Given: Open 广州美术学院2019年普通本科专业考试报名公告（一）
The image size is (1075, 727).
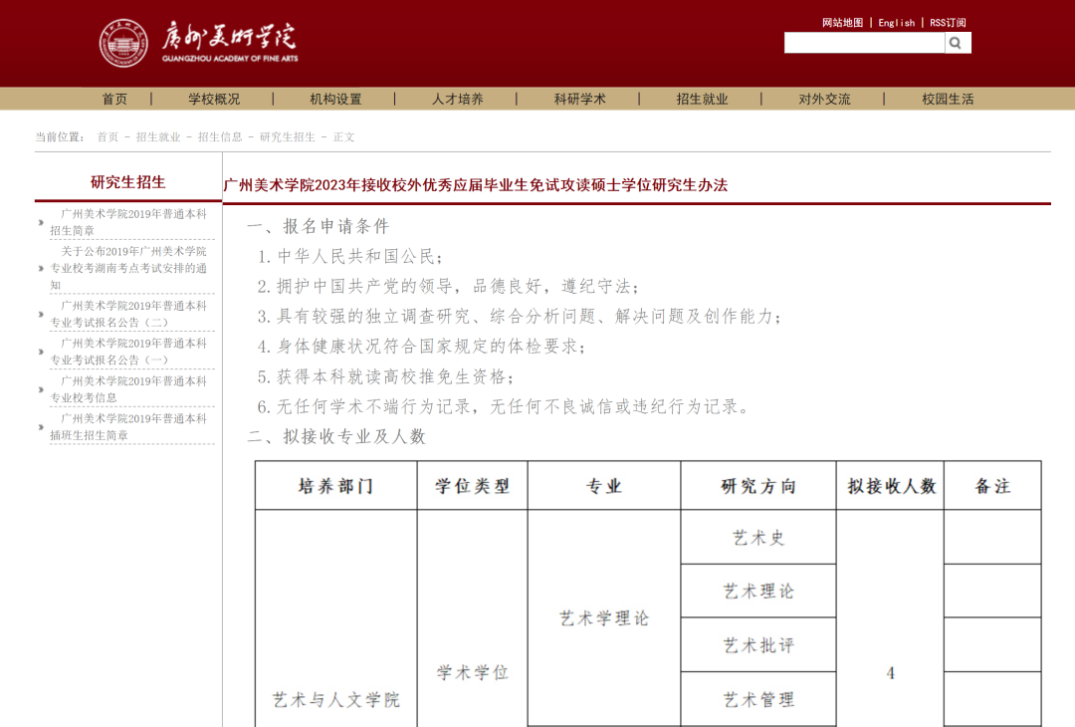Looking at the screenshot, I should tap(129, 350).
